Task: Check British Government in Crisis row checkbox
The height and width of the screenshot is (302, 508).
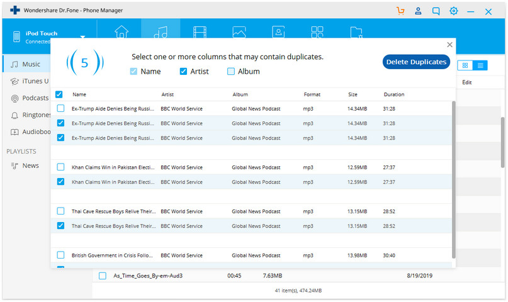Action: (x=60, y=255)
